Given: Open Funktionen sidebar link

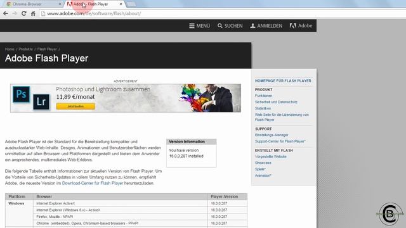Looking at the screenshot, I should 263,96.
